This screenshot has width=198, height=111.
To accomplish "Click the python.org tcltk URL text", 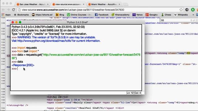I will point(45,41).
